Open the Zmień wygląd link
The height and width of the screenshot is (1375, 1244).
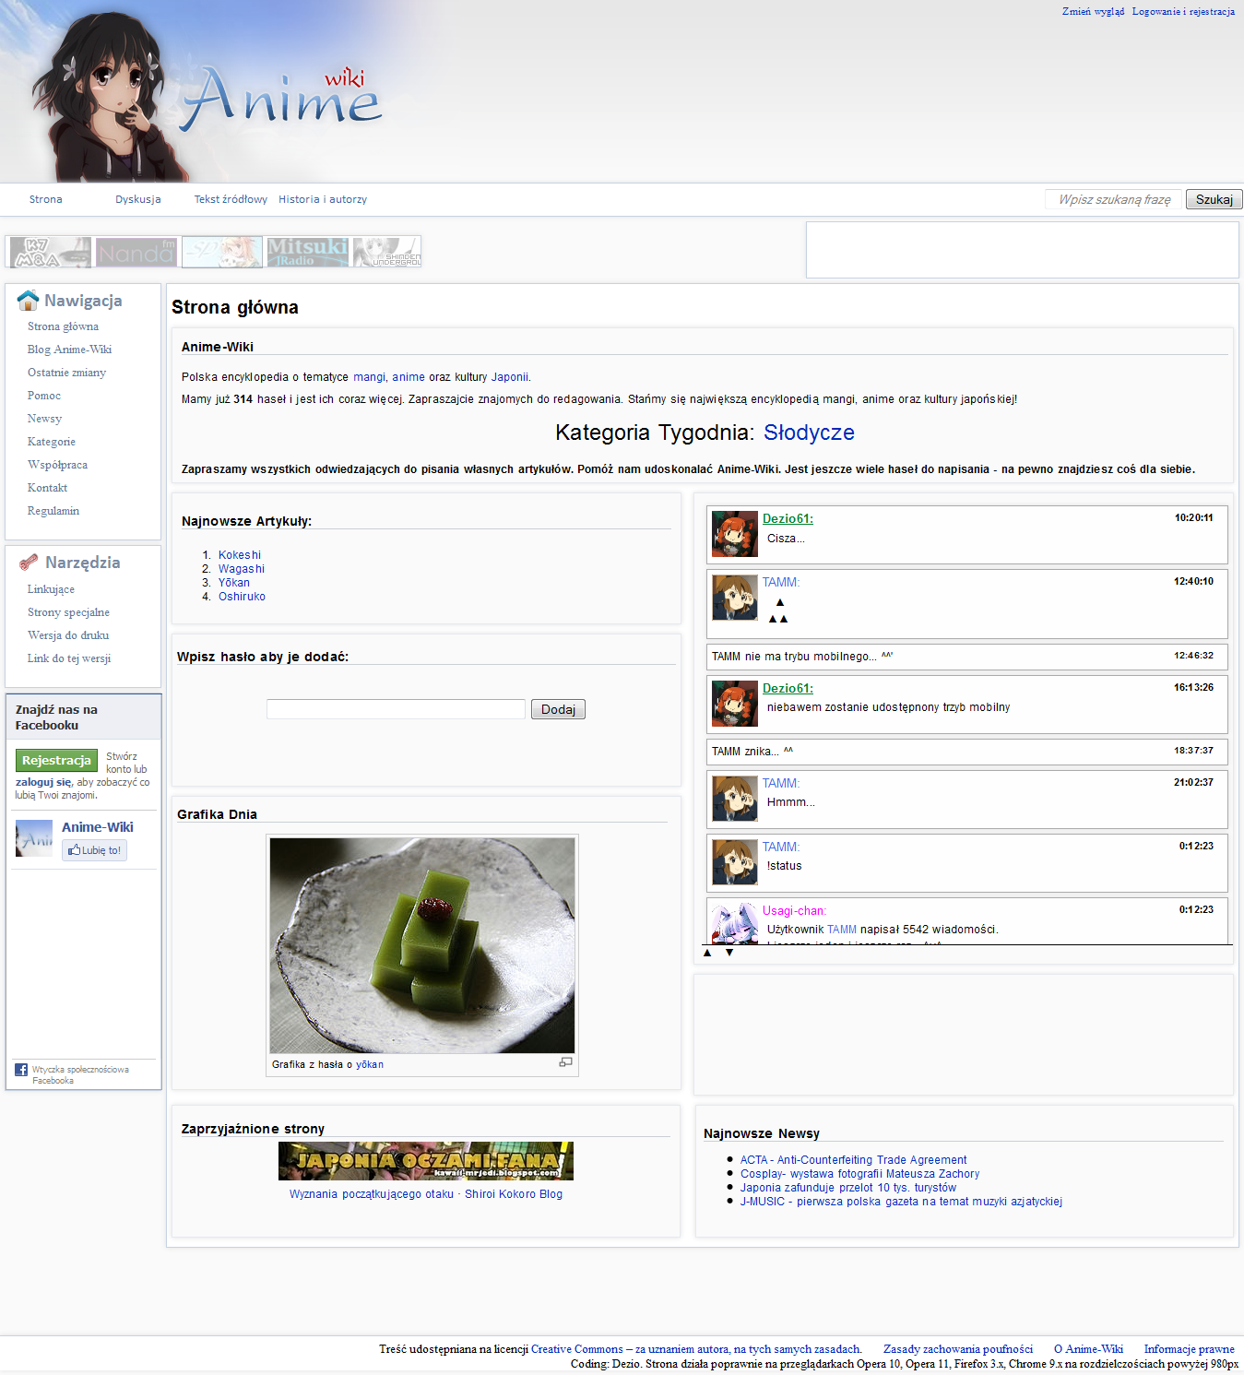tap(1093, 12)
